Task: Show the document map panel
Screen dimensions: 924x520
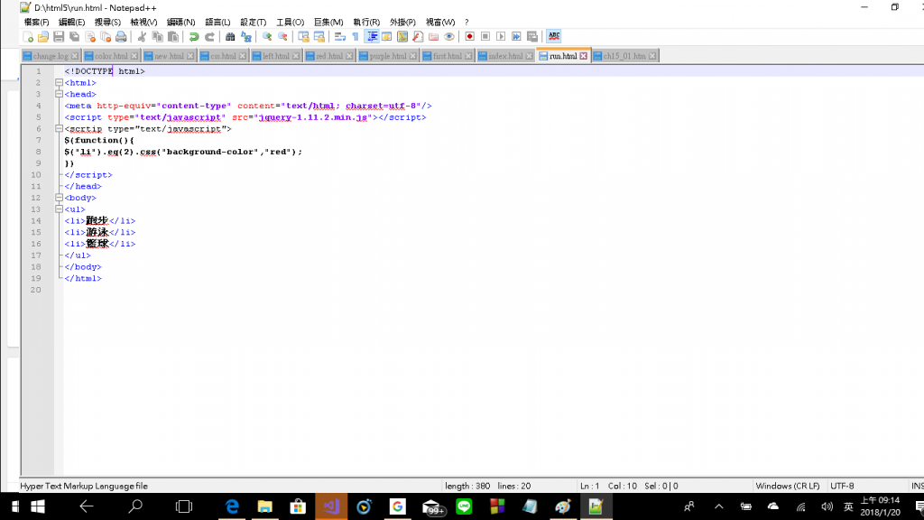Action: tap(402, 36)
